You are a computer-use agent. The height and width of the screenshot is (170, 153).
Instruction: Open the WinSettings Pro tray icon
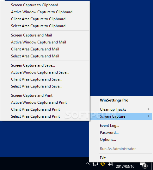[103, 164]
